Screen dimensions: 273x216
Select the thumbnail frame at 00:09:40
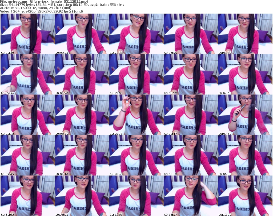coord(245,155)
